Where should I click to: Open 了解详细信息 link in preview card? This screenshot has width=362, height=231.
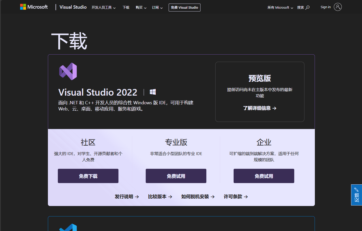(x=260, y=108)
